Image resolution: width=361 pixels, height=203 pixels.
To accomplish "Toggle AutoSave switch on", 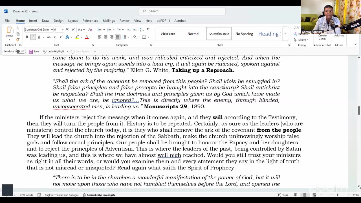I will tap(20, 51).
